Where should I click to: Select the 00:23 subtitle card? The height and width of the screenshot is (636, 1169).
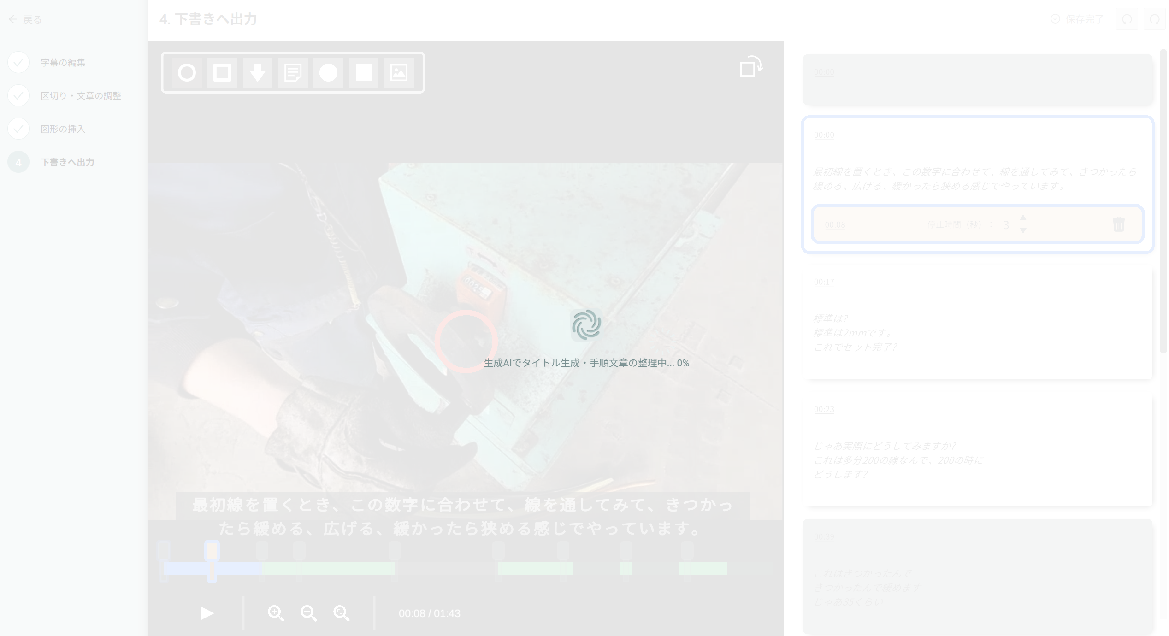tap(977, 449)
